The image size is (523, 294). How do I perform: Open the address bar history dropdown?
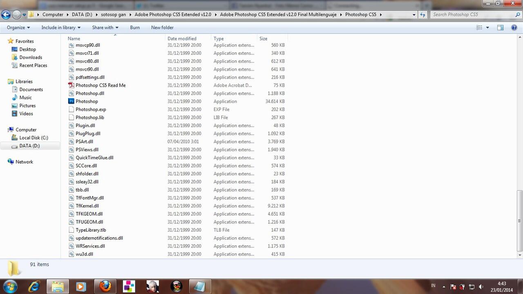414,14
